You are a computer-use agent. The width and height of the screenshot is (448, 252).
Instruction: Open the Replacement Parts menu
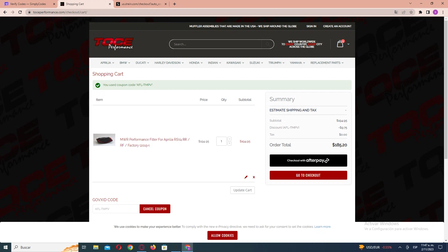[x=327, y=63]
